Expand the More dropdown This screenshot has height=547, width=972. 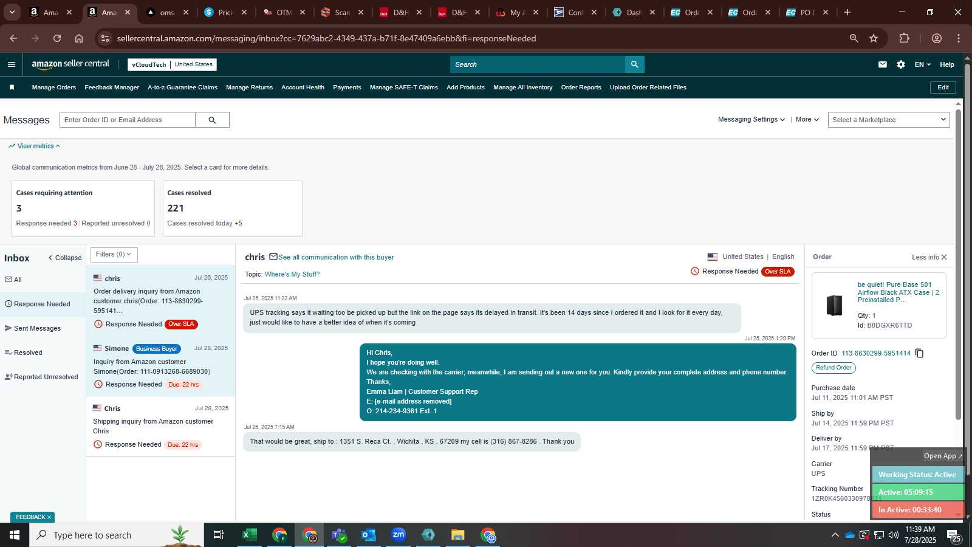807,120
